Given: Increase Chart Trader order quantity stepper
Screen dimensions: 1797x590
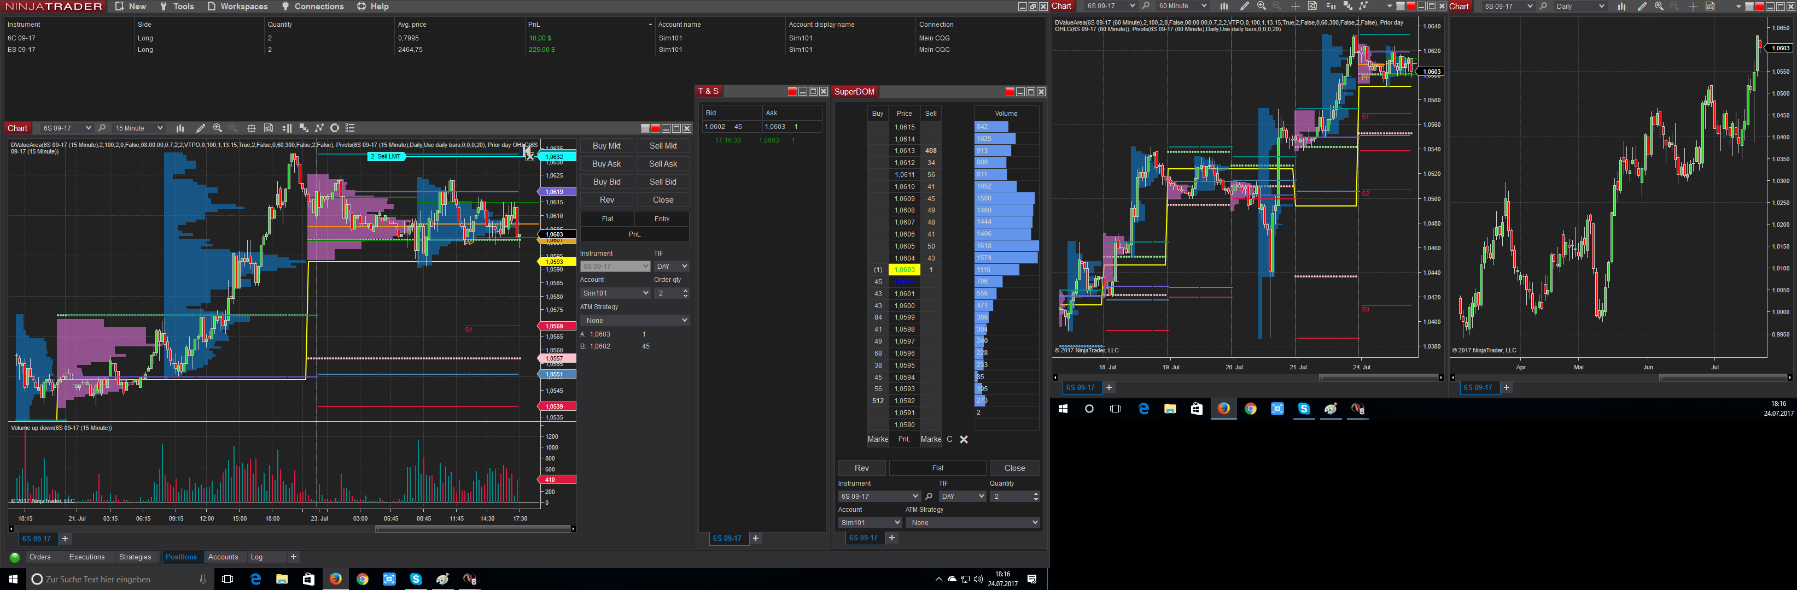Looking at the screenshot, I should 685,291.
